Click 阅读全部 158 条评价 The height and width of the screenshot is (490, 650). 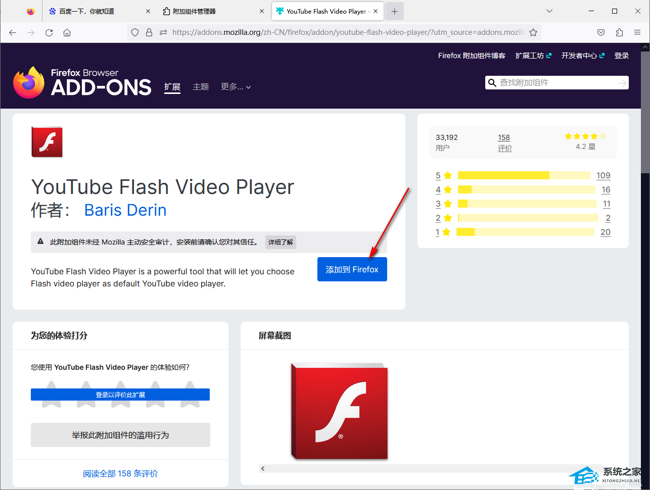point(120,473)
